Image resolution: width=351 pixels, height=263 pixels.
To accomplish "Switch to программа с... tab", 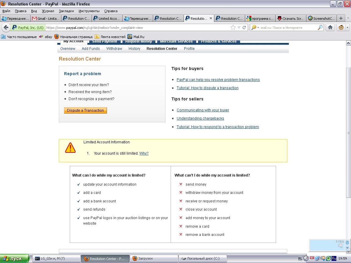I will click(260, 18).
